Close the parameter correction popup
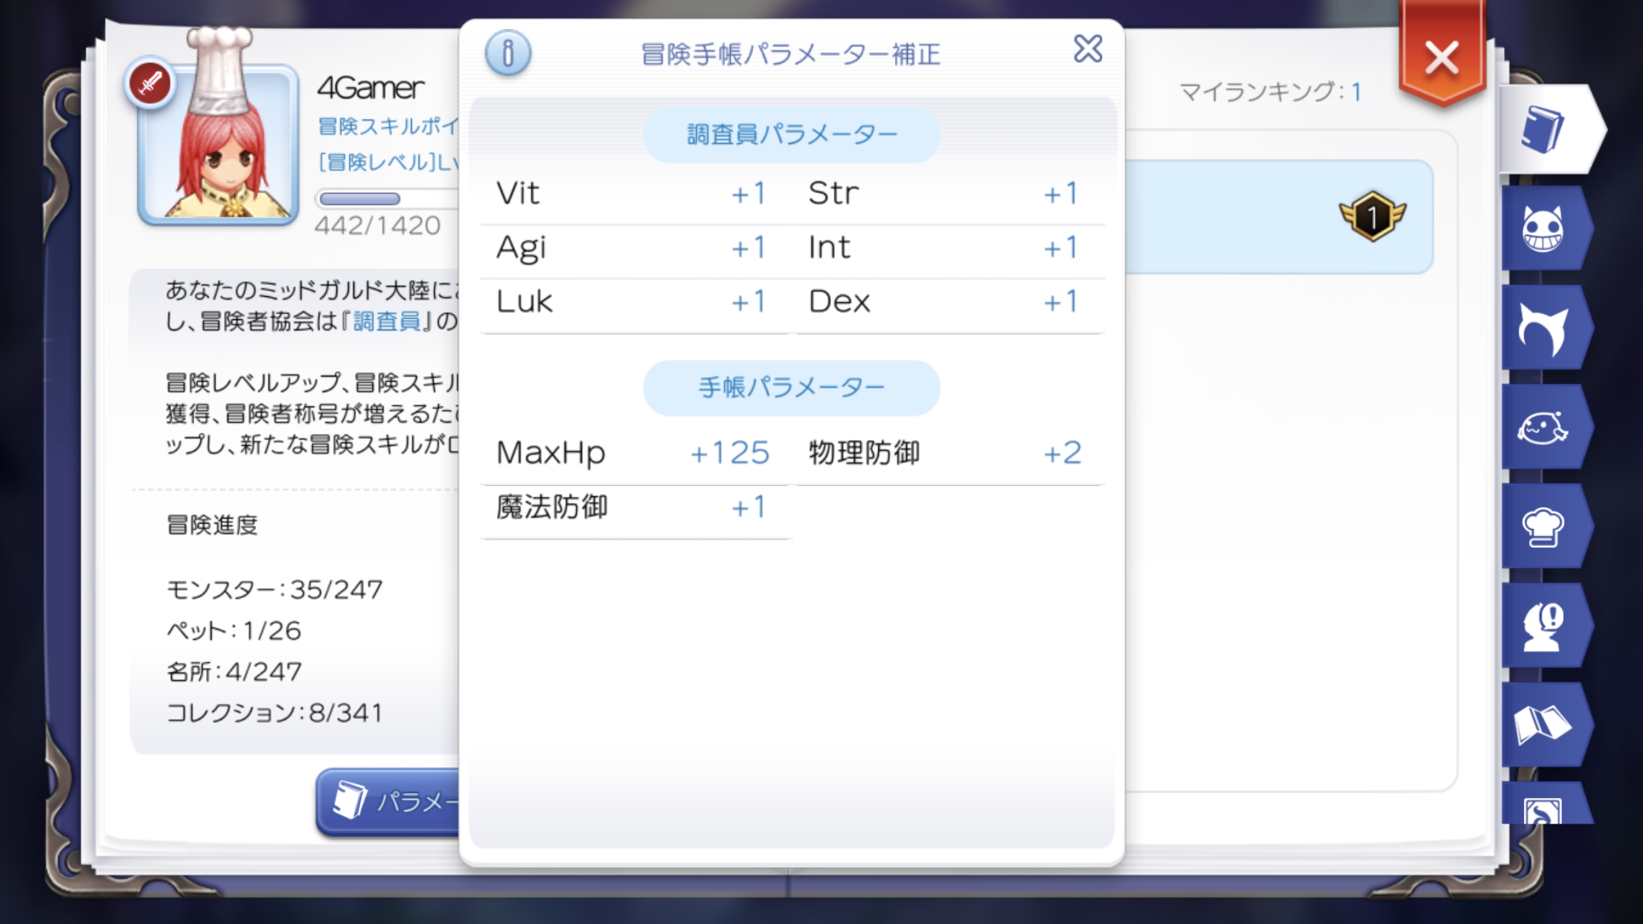Viewport: 1643px width, 924px height. coord(1087,49)
